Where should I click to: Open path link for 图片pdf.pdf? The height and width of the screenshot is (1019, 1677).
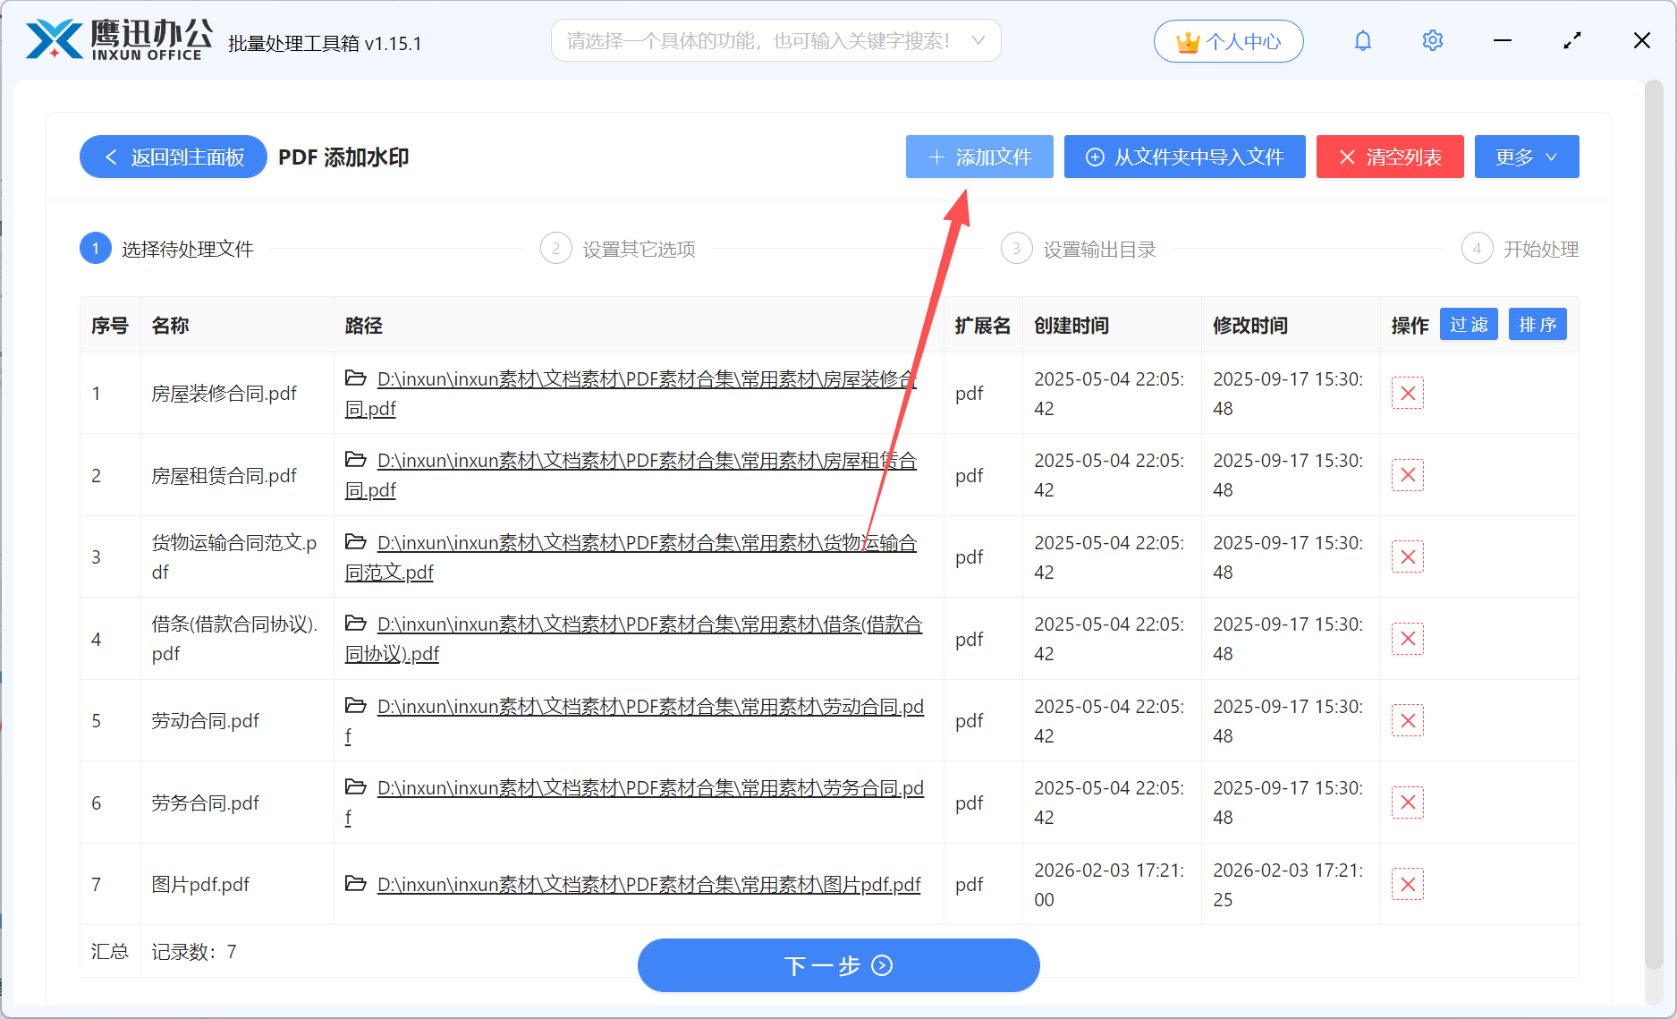coord(648,884)
